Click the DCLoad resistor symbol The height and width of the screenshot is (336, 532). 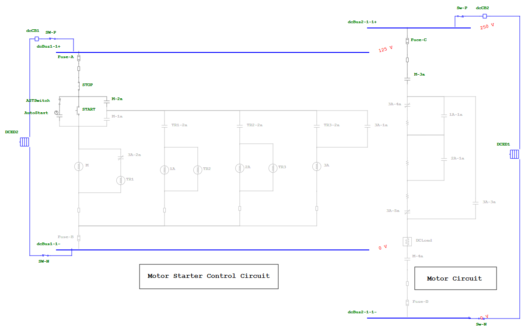[406, 241]
